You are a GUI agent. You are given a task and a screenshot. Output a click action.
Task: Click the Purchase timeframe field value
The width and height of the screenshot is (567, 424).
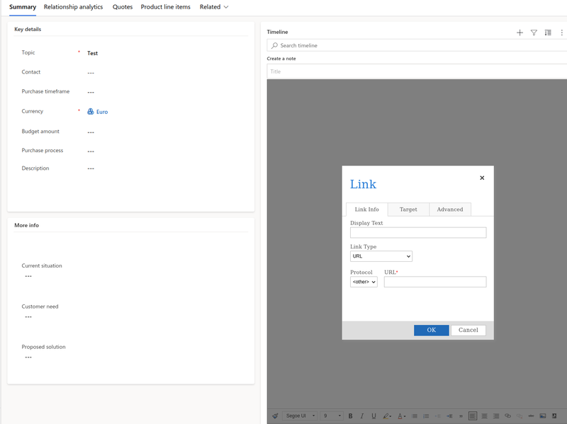coord(91,93)
